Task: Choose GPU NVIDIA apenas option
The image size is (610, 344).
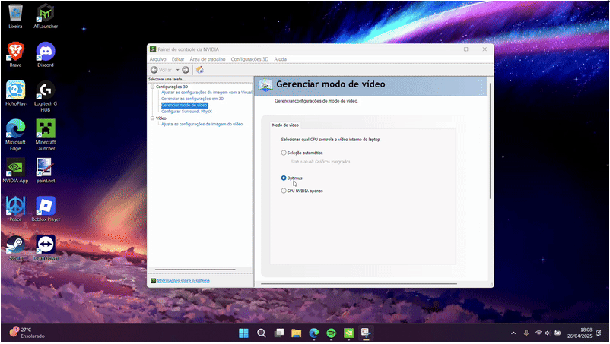Action: click(x=284, y=191)
